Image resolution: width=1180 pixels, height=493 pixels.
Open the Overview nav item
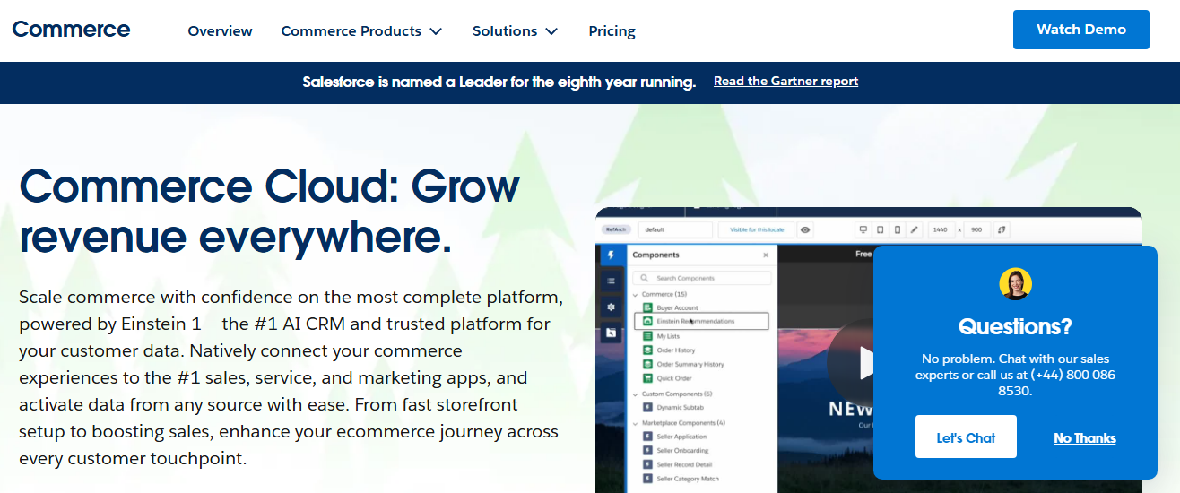click(220, 30)
